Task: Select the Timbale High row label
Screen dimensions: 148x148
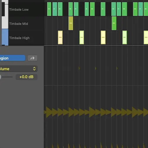Action: 19,38
